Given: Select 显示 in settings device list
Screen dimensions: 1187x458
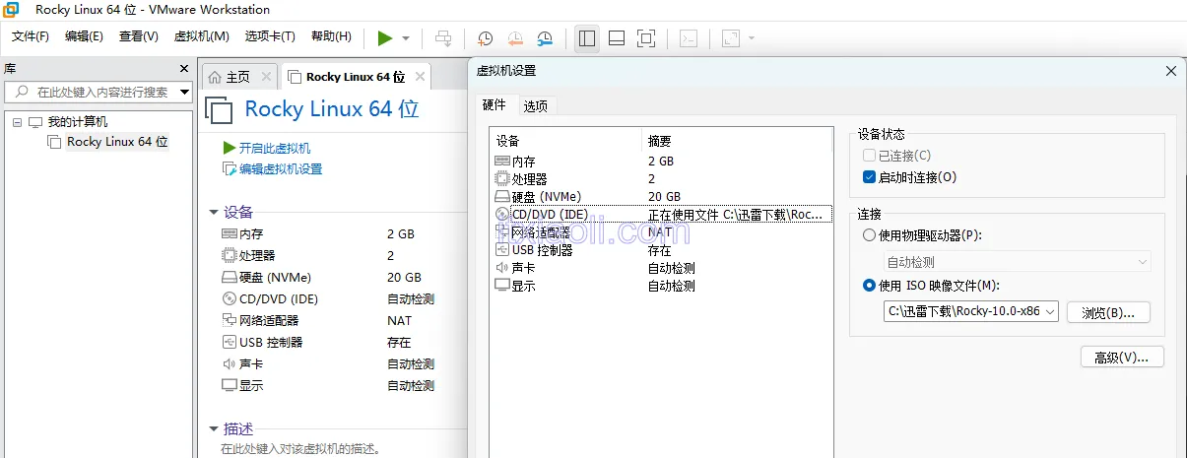Looking at the screenshot, I should click(x=662, y=286).
